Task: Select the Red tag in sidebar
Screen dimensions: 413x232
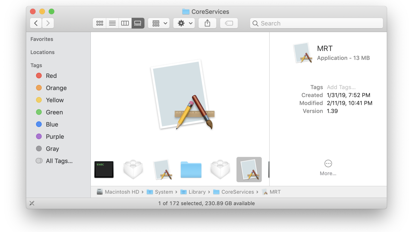Action: [51, 76]
